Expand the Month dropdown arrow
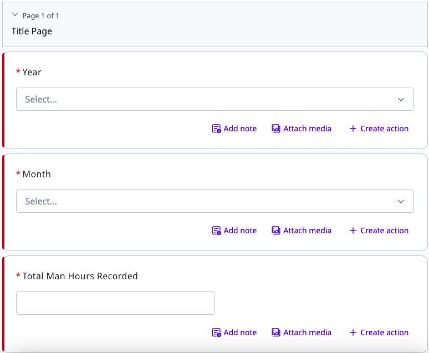Viewport: 429px width, 353px height. (x=401, y=201)
